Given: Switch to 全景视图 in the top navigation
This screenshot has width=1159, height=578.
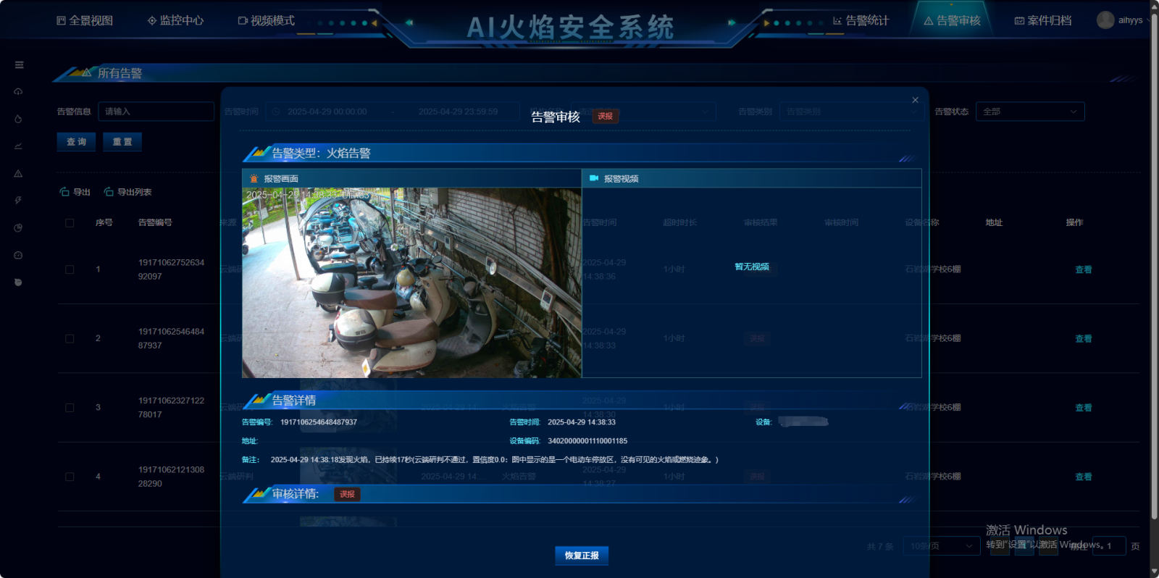Looking at the screenshot, I should point(85,20).
